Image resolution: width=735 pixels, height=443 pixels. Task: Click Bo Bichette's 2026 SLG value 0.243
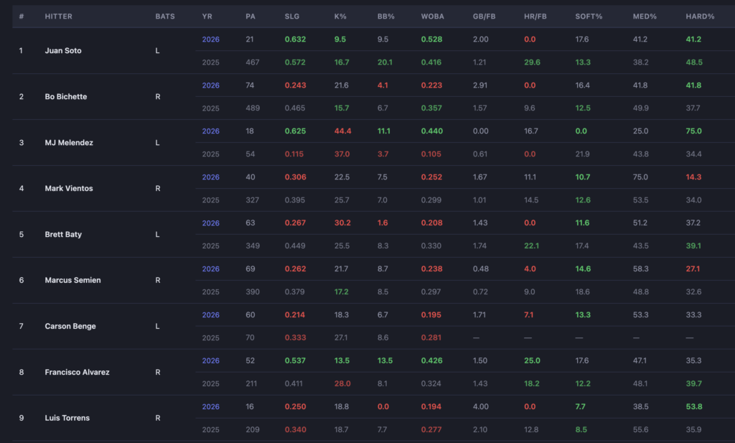pyautogui.click(x=295, y=85)
